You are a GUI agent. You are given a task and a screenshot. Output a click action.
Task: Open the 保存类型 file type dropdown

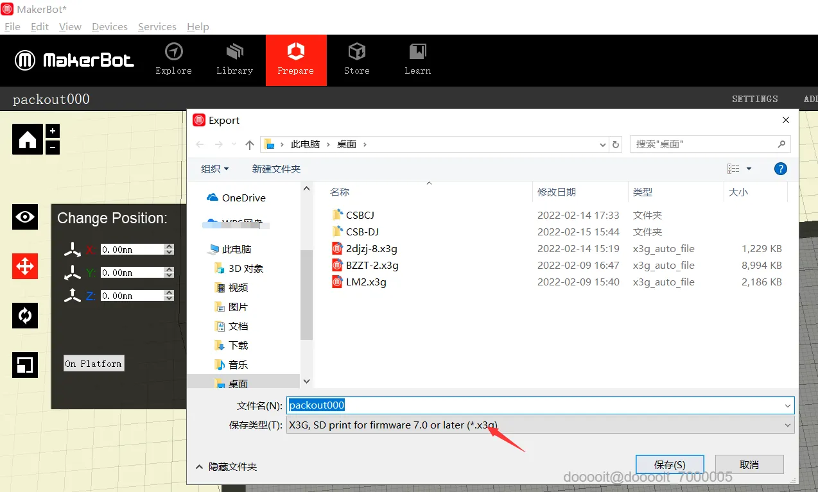540,425
